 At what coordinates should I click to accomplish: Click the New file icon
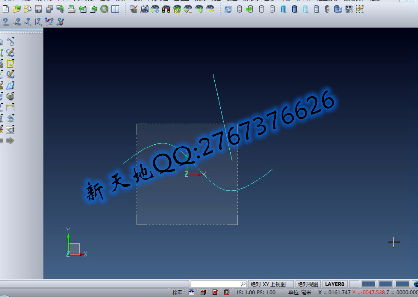pyautogui.click(x=6, y=9)
